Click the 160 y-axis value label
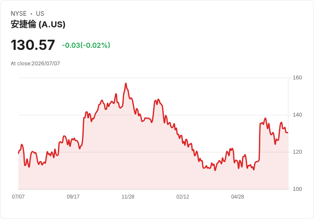 pos(297,78)
